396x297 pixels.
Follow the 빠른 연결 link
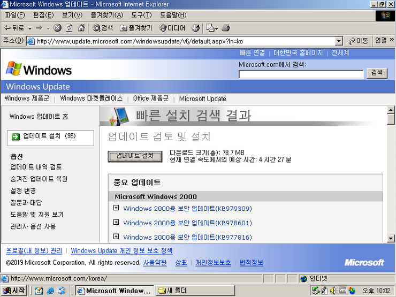pos(252,53)
